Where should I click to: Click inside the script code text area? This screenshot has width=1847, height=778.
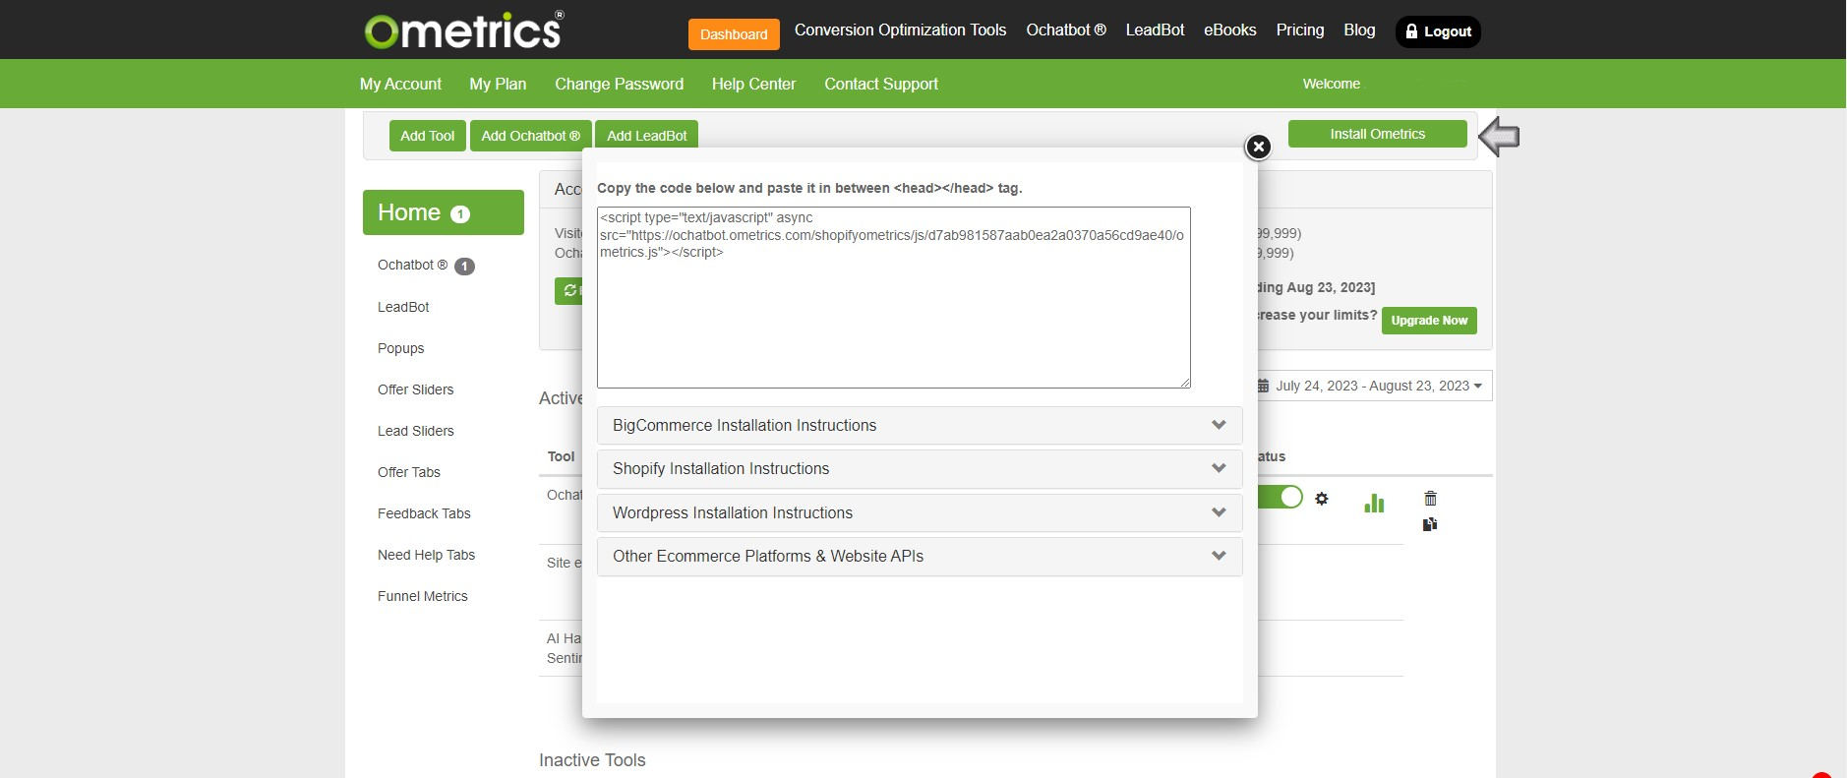click(894, 297)
